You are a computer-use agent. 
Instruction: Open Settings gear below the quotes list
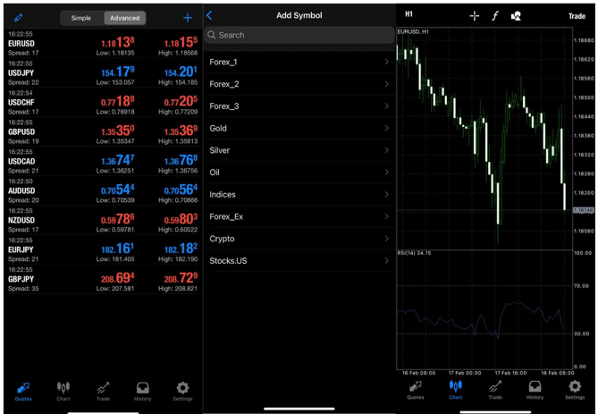pos(182,391)
